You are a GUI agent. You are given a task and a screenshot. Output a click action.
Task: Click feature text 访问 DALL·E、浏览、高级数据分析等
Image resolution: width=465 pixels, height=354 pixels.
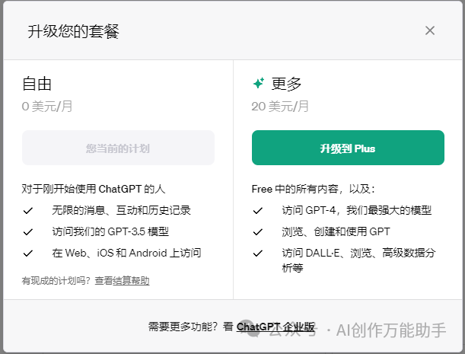click(x=358, y=260)
